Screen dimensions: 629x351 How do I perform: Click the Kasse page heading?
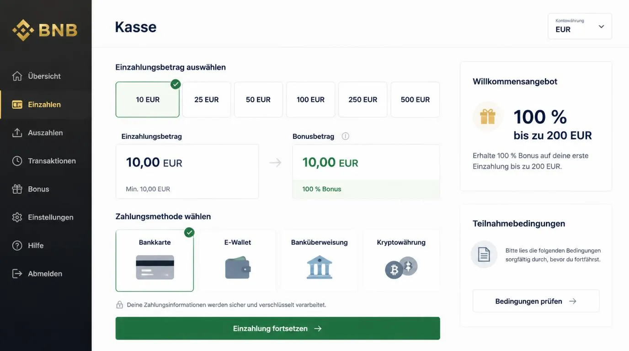(x=136, y=27)
